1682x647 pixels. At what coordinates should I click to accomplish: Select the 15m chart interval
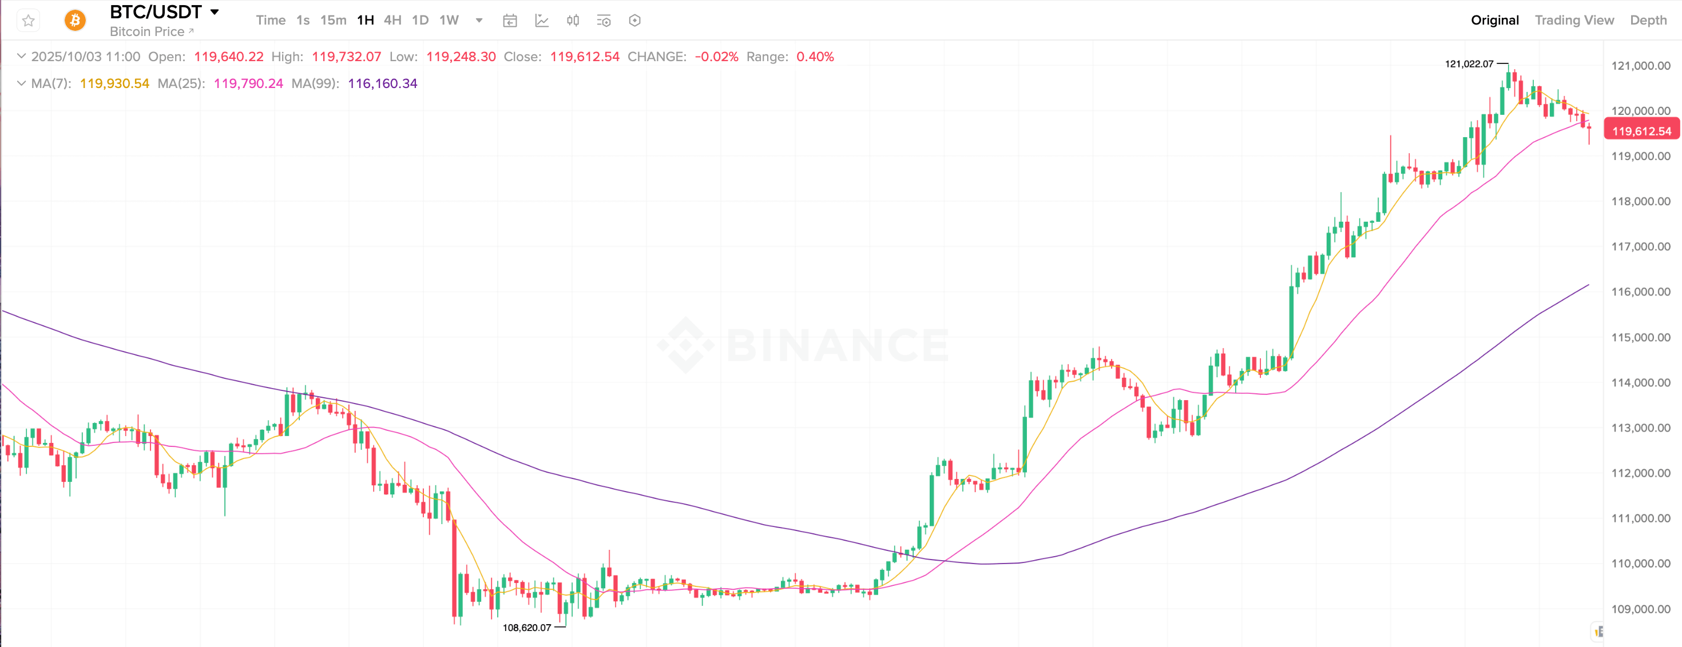[333, 20]
